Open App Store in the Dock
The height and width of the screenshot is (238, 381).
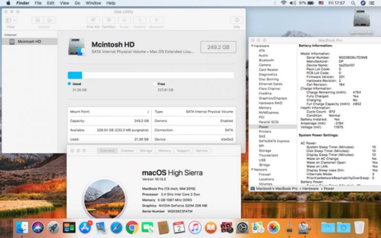pyautogui.click(x=85, y=228)
